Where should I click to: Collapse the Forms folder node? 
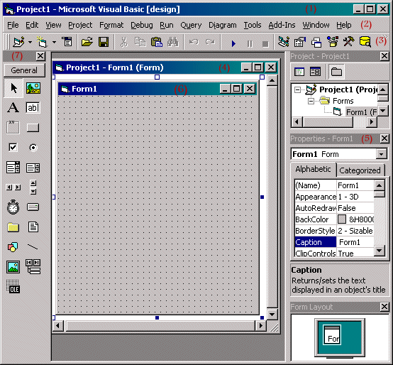click(311, 101)
